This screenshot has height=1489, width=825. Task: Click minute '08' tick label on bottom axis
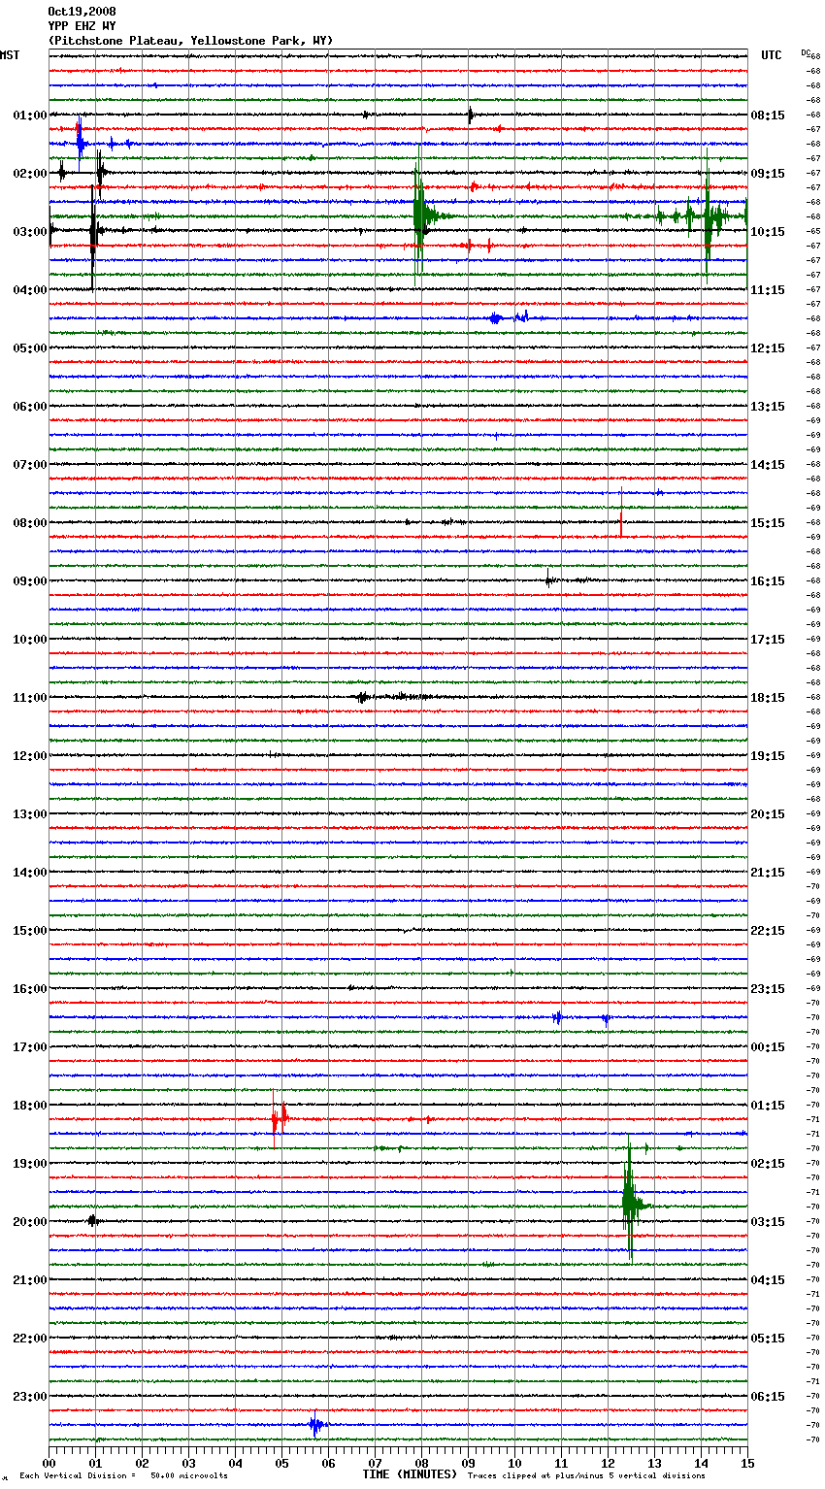pos(421,1463)
